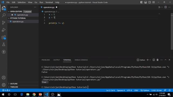Expand the Outline section
173x97 pixels.
[x=14, y=84]
